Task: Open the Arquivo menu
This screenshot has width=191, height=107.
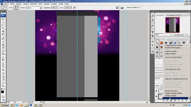Action: click(6, 4)
